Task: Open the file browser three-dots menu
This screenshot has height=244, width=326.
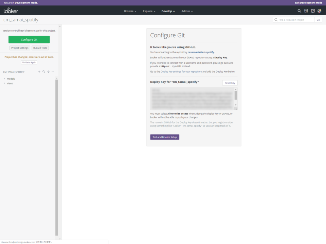Action: coord(53,72)
